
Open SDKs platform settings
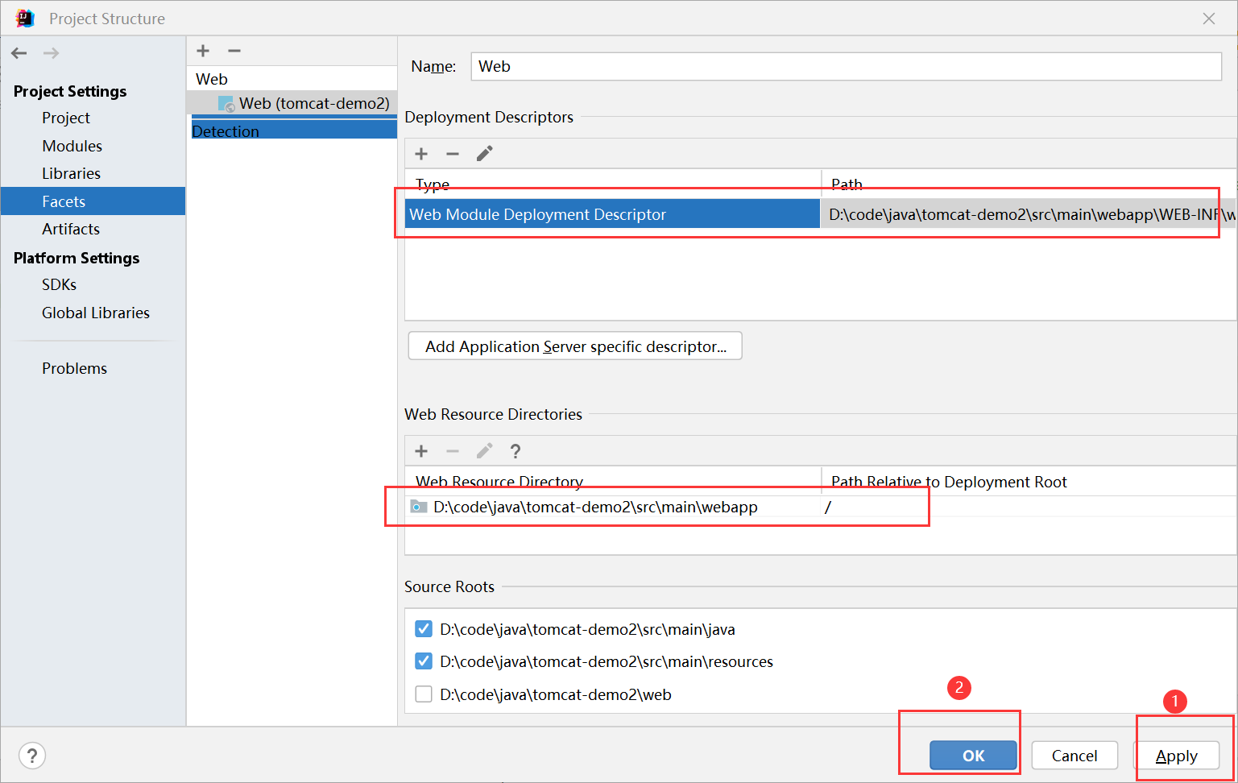point(60,284)
